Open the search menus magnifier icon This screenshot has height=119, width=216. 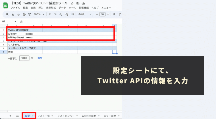(7, 14)
